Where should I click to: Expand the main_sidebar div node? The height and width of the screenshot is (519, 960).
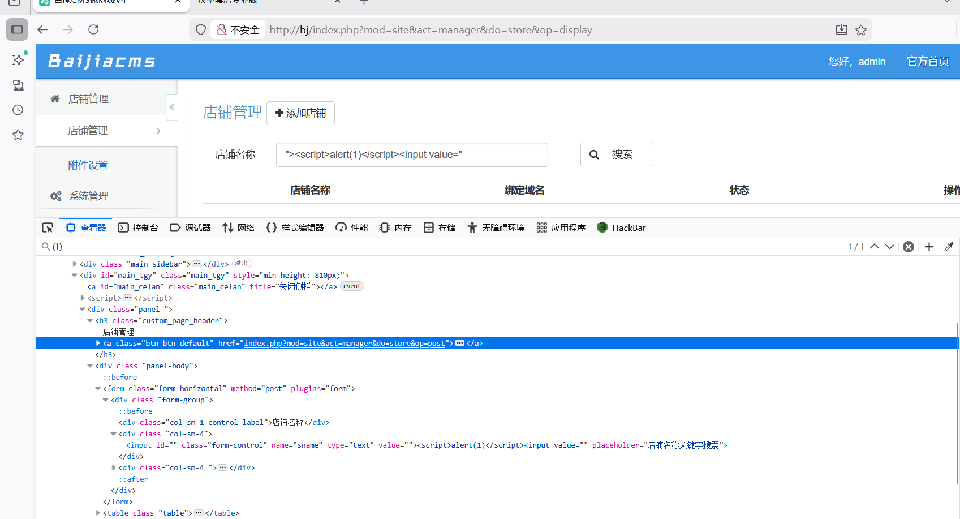point(75,264)
